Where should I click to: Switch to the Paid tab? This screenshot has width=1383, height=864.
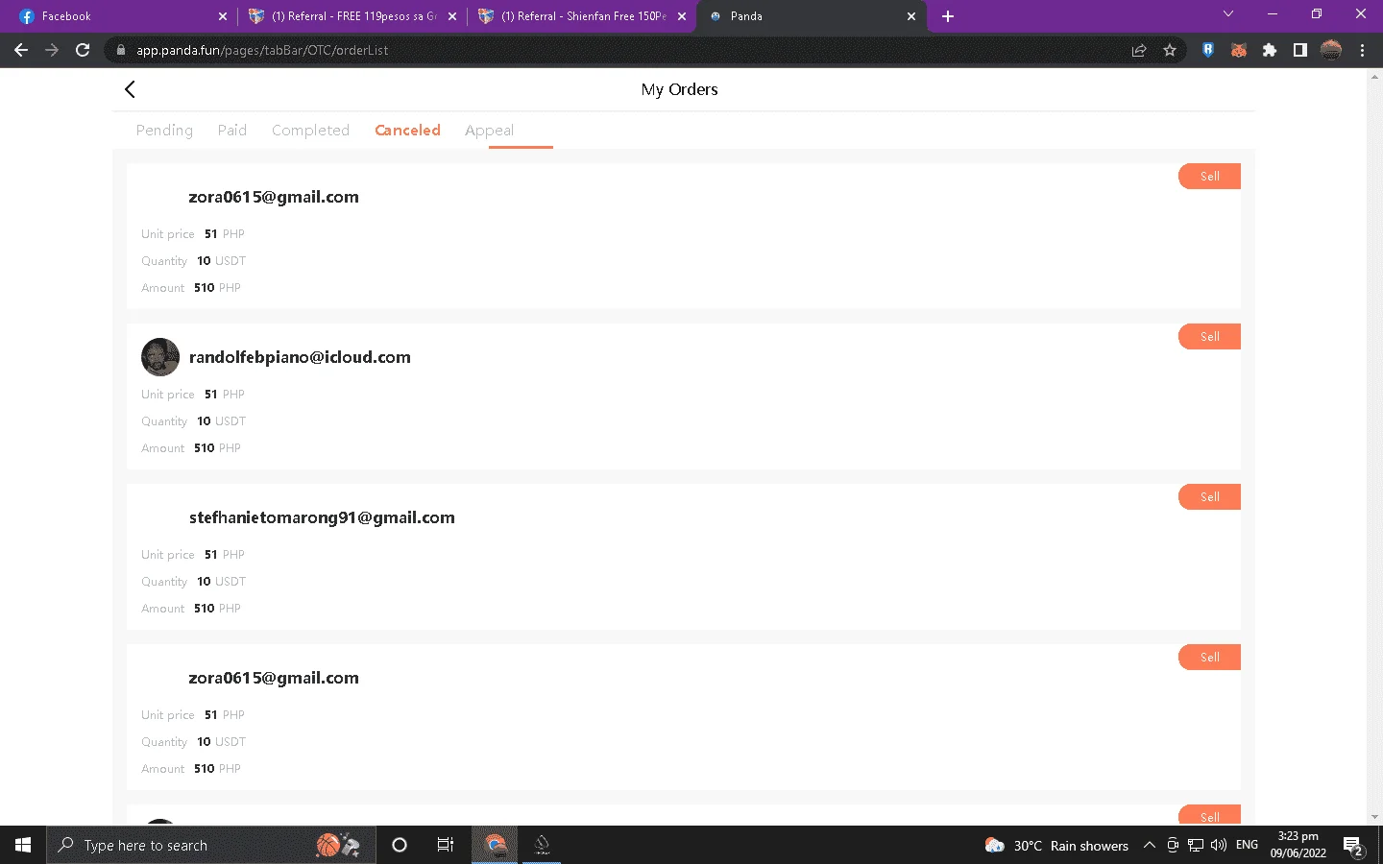point(232,131)
